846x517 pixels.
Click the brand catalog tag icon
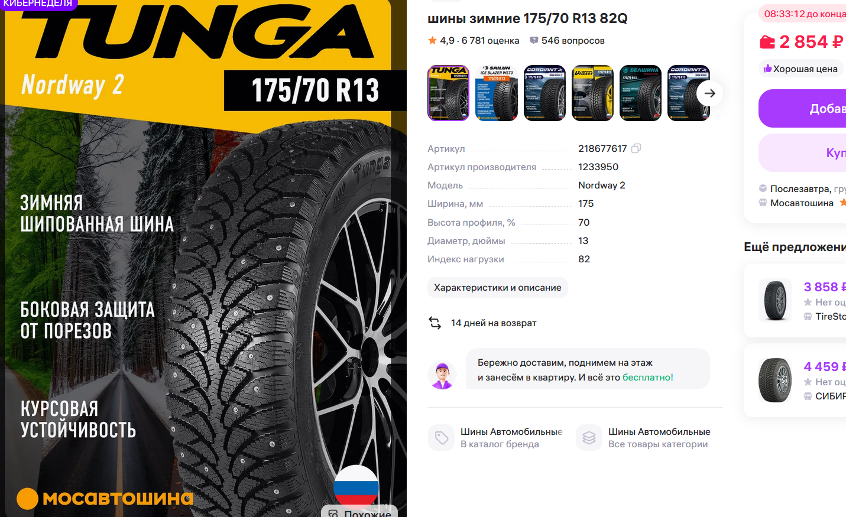(x=441, y=438)
